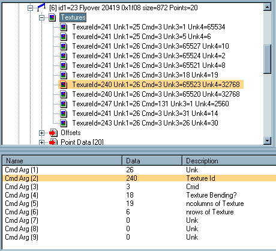276x251 pixels.
Task: Click texture icon beside TexureId=243 row
Action: (x=64, y=123)
